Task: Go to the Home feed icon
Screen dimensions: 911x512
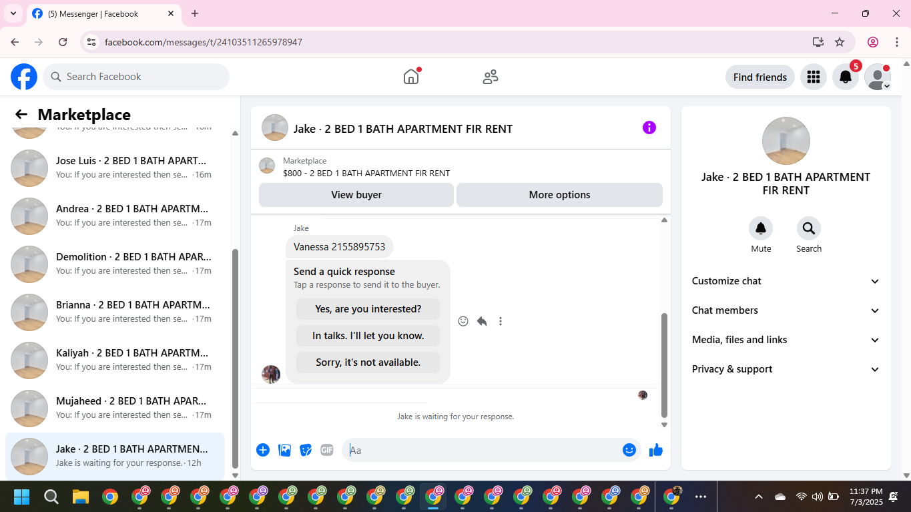Action: click(411, 77)
